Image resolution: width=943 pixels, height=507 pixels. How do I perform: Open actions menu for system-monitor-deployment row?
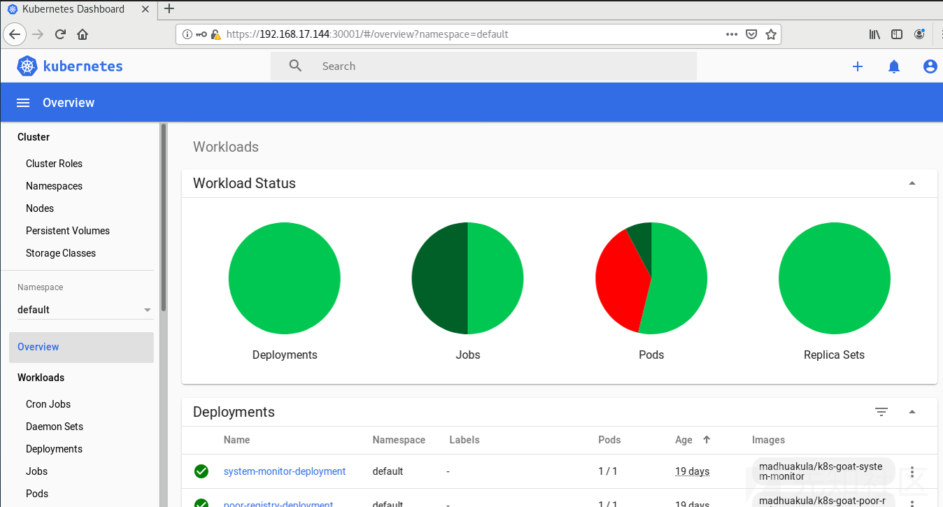pyautogui.click(x=912, y=471)
